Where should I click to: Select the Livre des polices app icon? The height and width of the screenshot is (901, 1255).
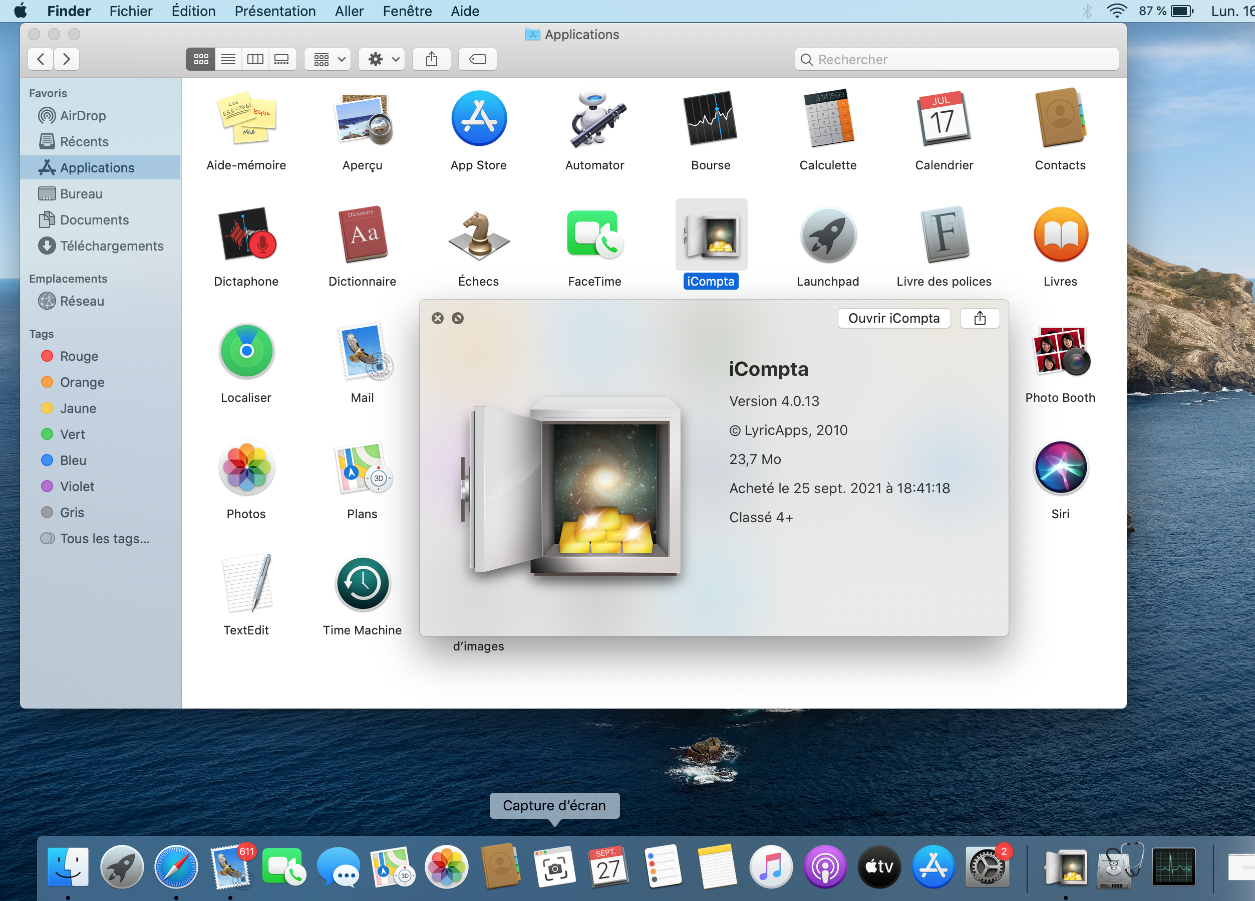coord(944,235)
